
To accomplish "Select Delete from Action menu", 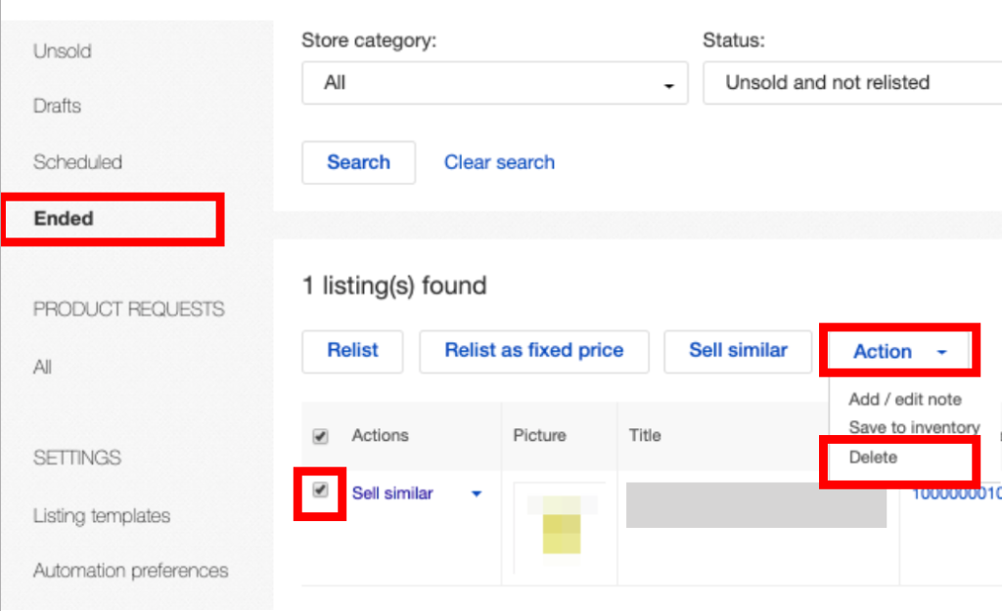I will [x=873, y=458].
